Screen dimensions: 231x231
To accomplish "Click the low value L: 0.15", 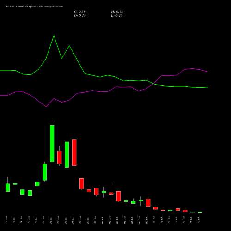I will tap(117, 16).
